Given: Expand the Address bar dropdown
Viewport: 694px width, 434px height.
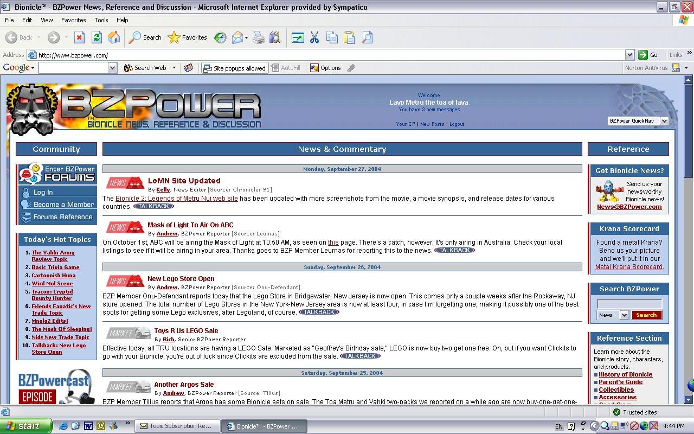Looking at the screenshot, I should coord(629,55).
